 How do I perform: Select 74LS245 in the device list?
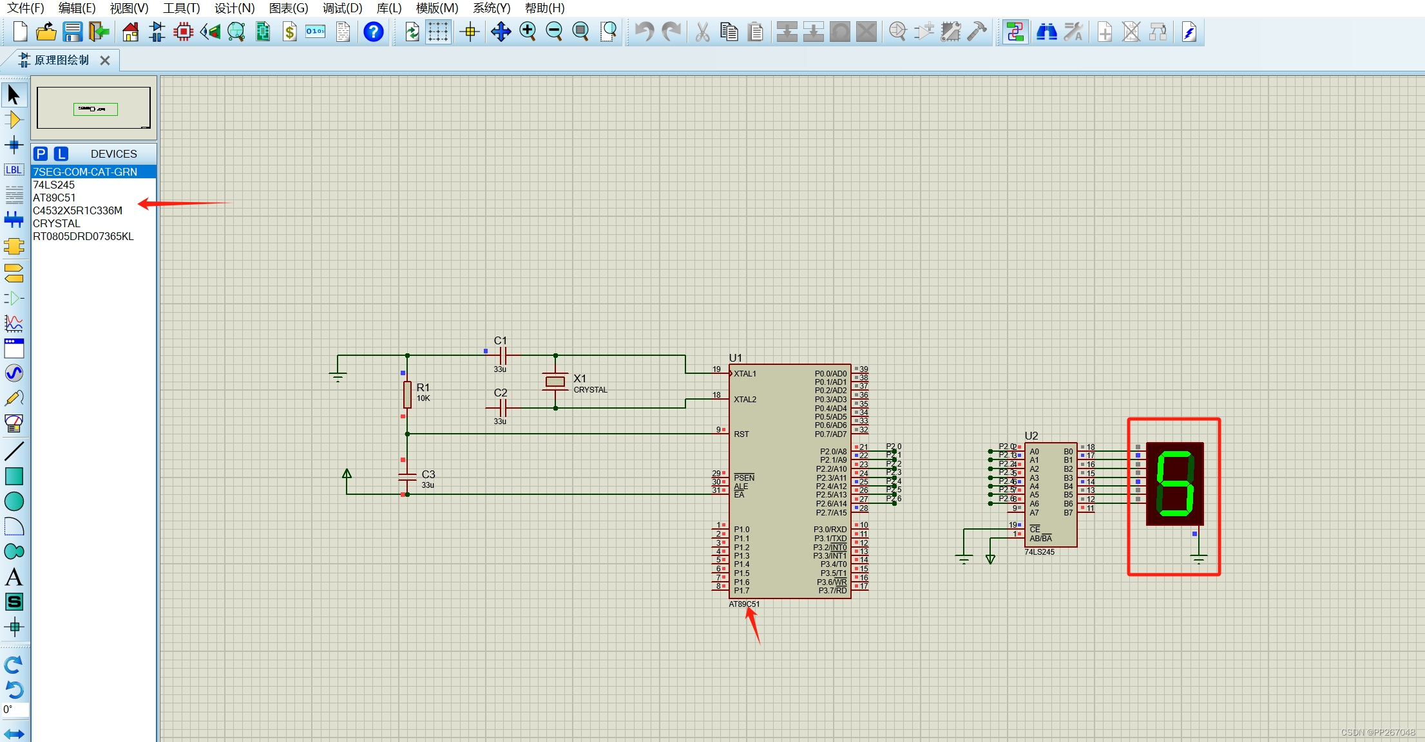pos(53,185)
